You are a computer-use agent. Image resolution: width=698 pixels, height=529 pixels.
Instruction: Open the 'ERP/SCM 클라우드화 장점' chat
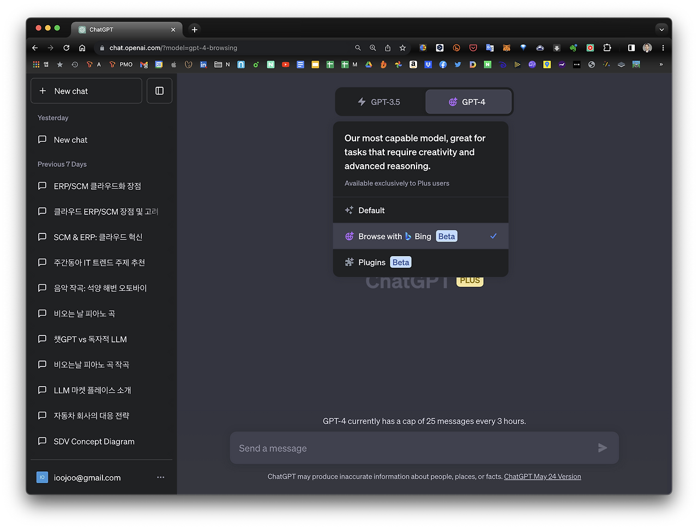point(101,186)
